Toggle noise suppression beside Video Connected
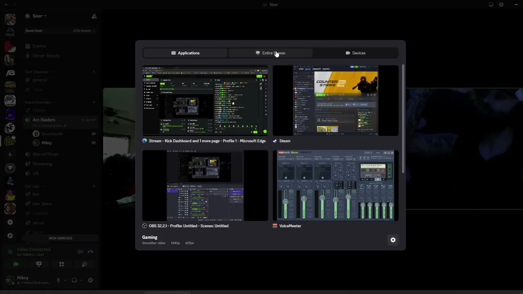Viewport: 523px width, 294px height. 80,252
